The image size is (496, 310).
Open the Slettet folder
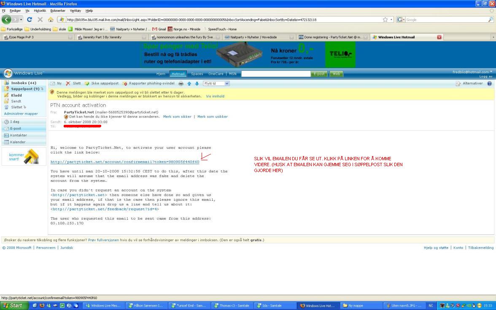tap(17, 107)
